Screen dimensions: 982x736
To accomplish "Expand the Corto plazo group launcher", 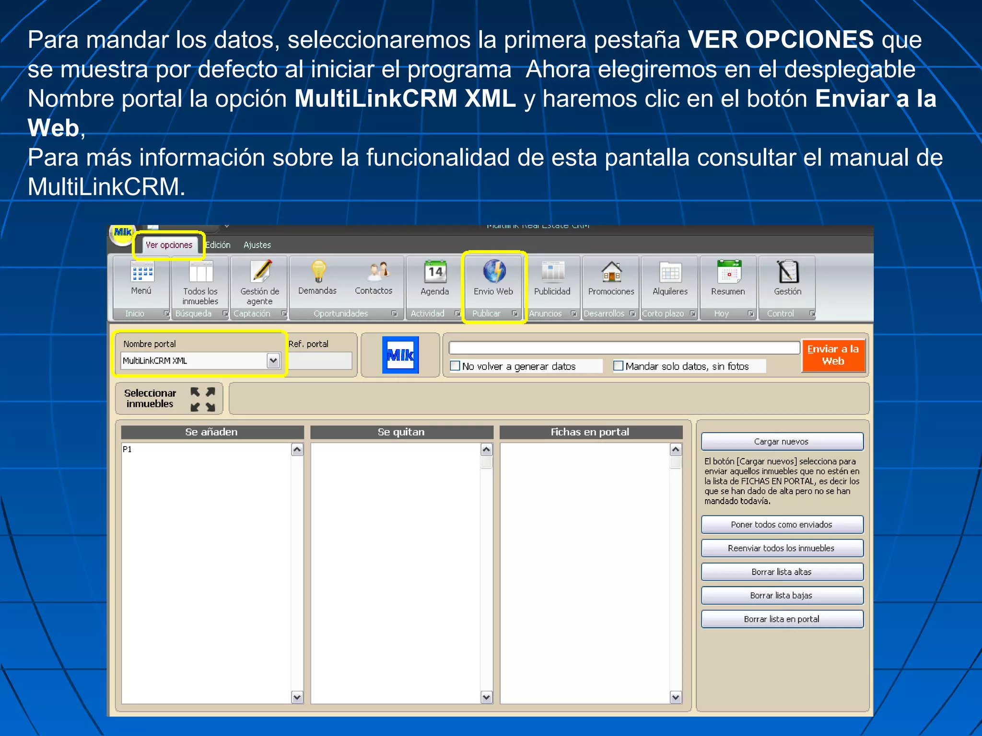I will pyautogui.click(x=692, y=313).
